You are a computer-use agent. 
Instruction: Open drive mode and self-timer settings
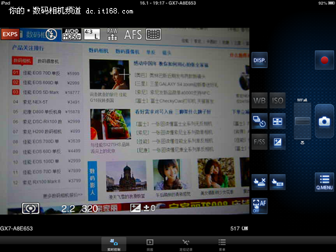coord(259,121)
